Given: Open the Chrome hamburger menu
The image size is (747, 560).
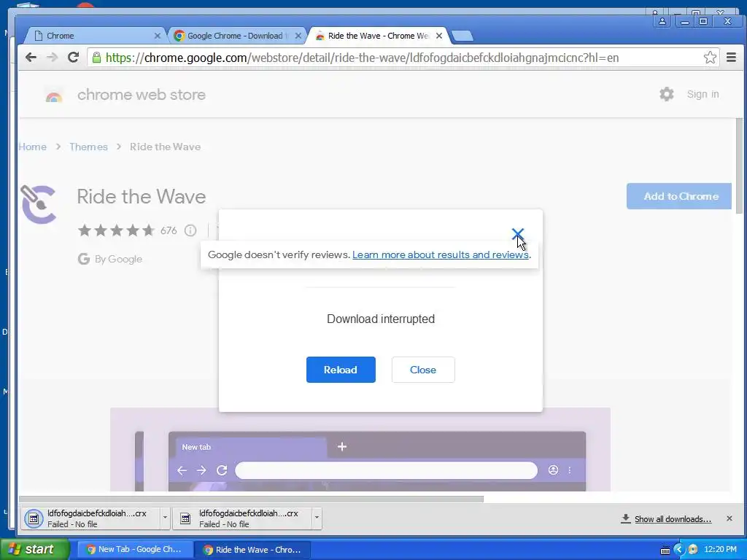Looking at the screenshot, I should point(731,58).
